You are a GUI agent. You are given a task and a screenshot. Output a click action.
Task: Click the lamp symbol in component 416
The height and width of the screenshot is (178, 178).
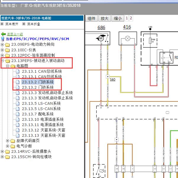coord(128,38)
